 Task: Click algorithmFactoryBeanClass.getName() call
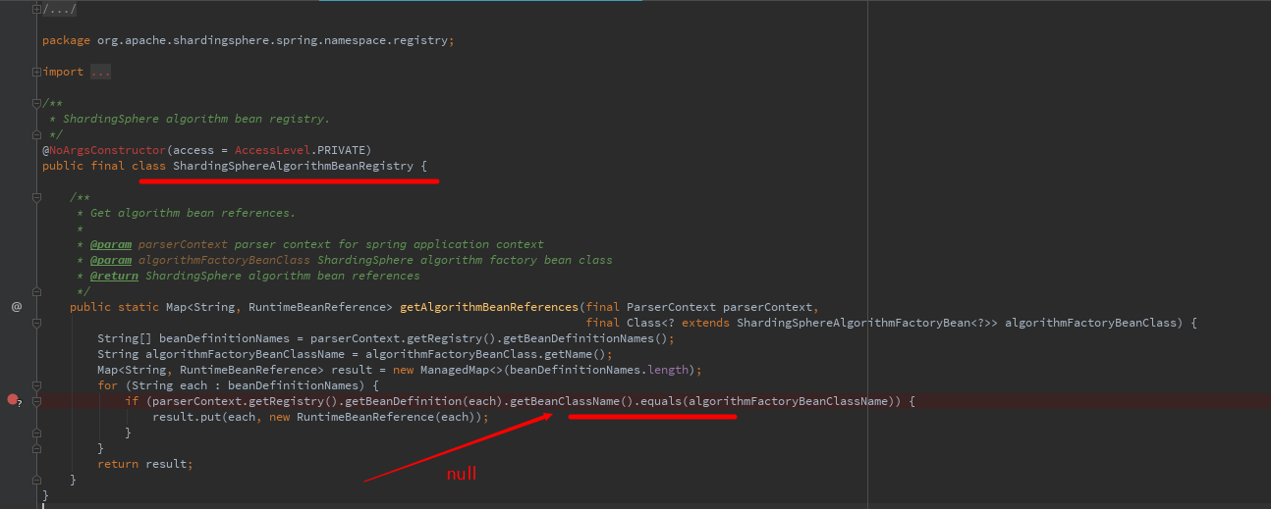(488, 354)
